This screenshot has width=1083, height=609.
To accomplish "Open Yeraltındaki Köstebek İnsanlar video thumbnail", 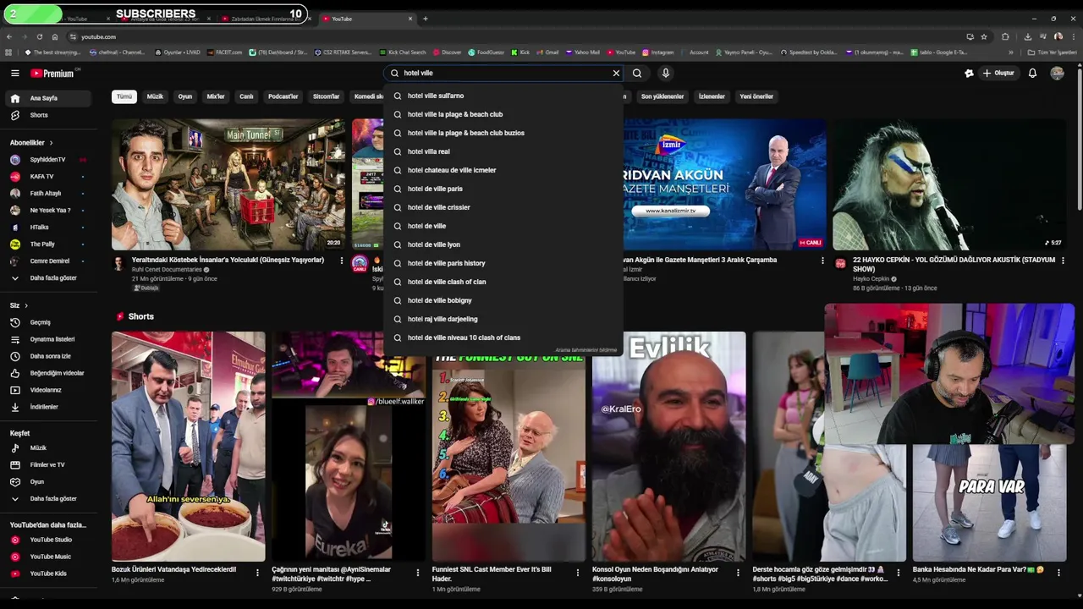I will (x=228, y=184).
